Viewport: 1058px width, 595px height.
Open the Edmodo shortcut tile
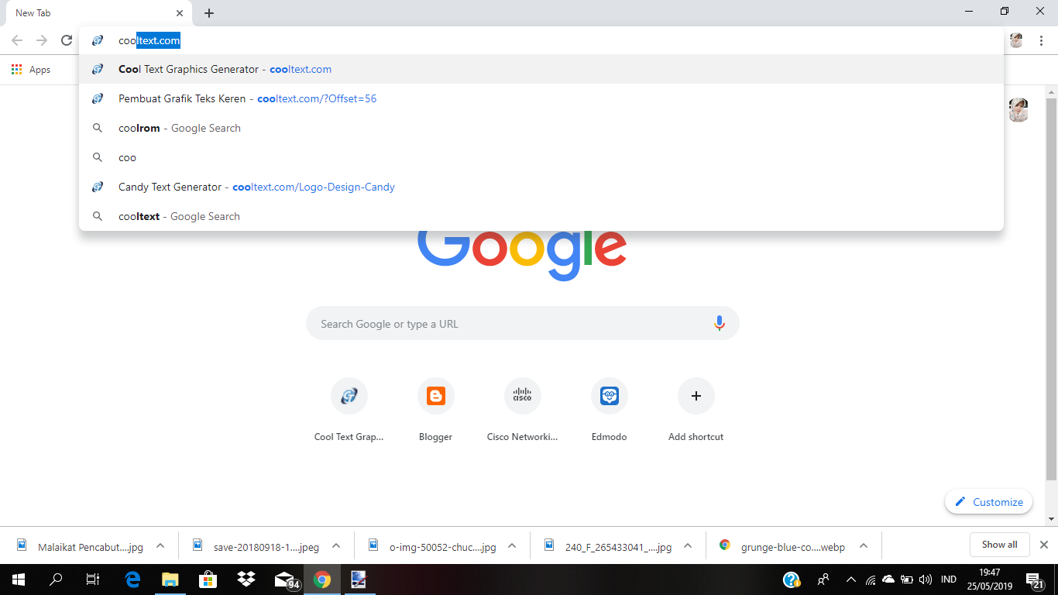coord(610,411)
